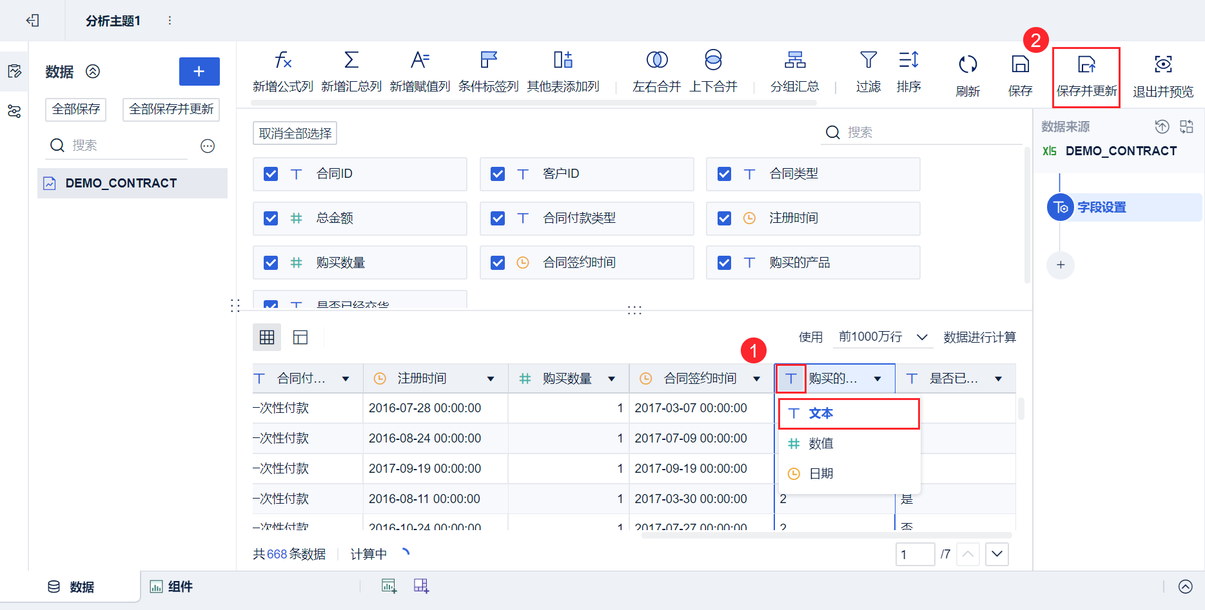Go to next page arrow
1205x610 pixels.
pos(997,554)
